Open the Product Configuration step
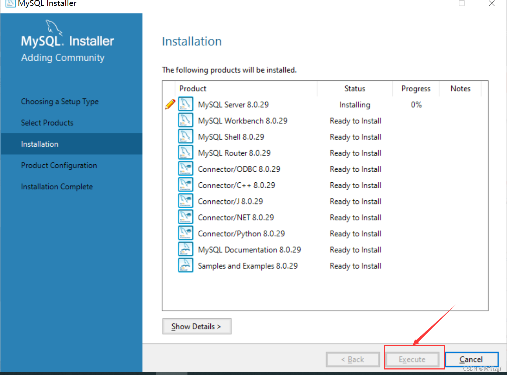Viewport: 507px width, 375px height. 59,165
